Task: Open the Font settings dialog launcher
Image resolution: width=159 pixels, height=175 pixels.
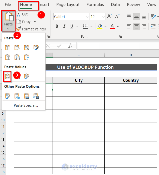Action: tap(120, 36)
